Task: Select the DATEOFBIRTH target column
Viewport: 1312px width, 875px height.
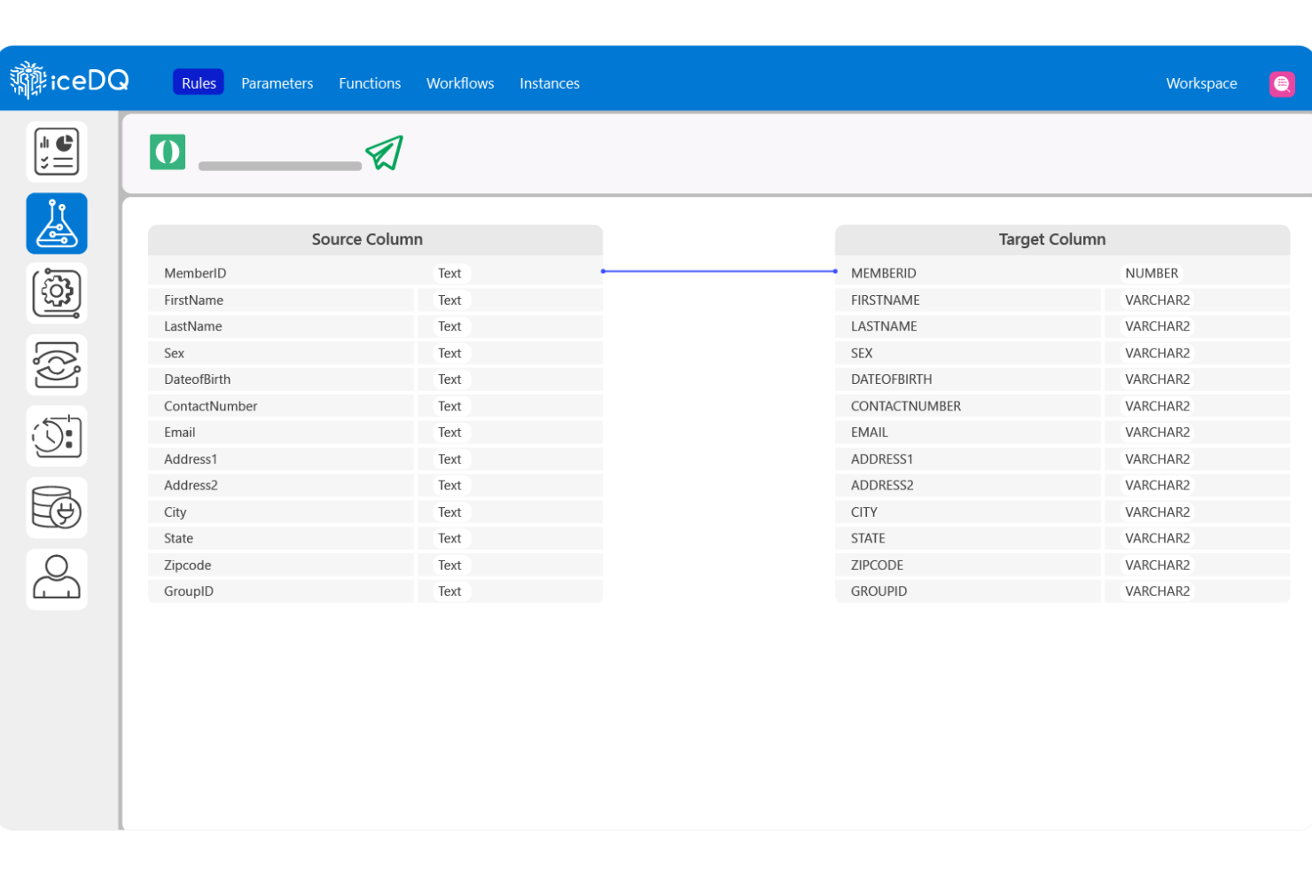Action: tap(968, 379)
